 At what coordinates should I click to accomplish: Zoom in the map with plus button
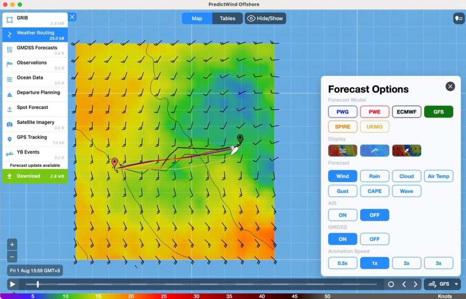point(12,244)
